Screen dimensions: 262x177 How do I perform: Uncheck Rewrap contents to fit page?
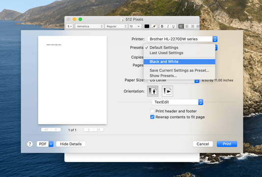(x=152, y=117)
